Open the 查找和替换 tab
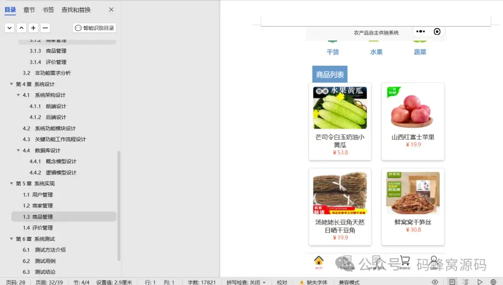The width and height of the screenshot is (503, 285). 76,10
